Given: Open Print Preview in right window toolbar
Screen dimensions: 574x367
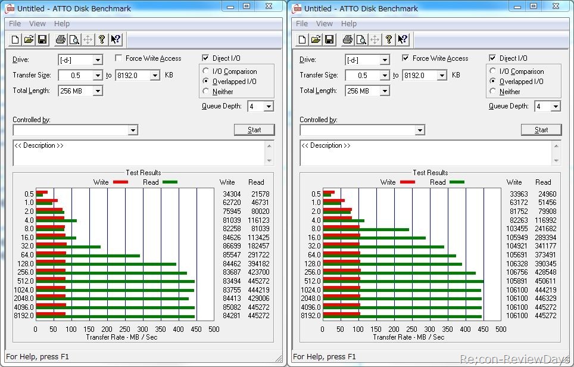Looking at the screenshot, I should tap(361, 39).
